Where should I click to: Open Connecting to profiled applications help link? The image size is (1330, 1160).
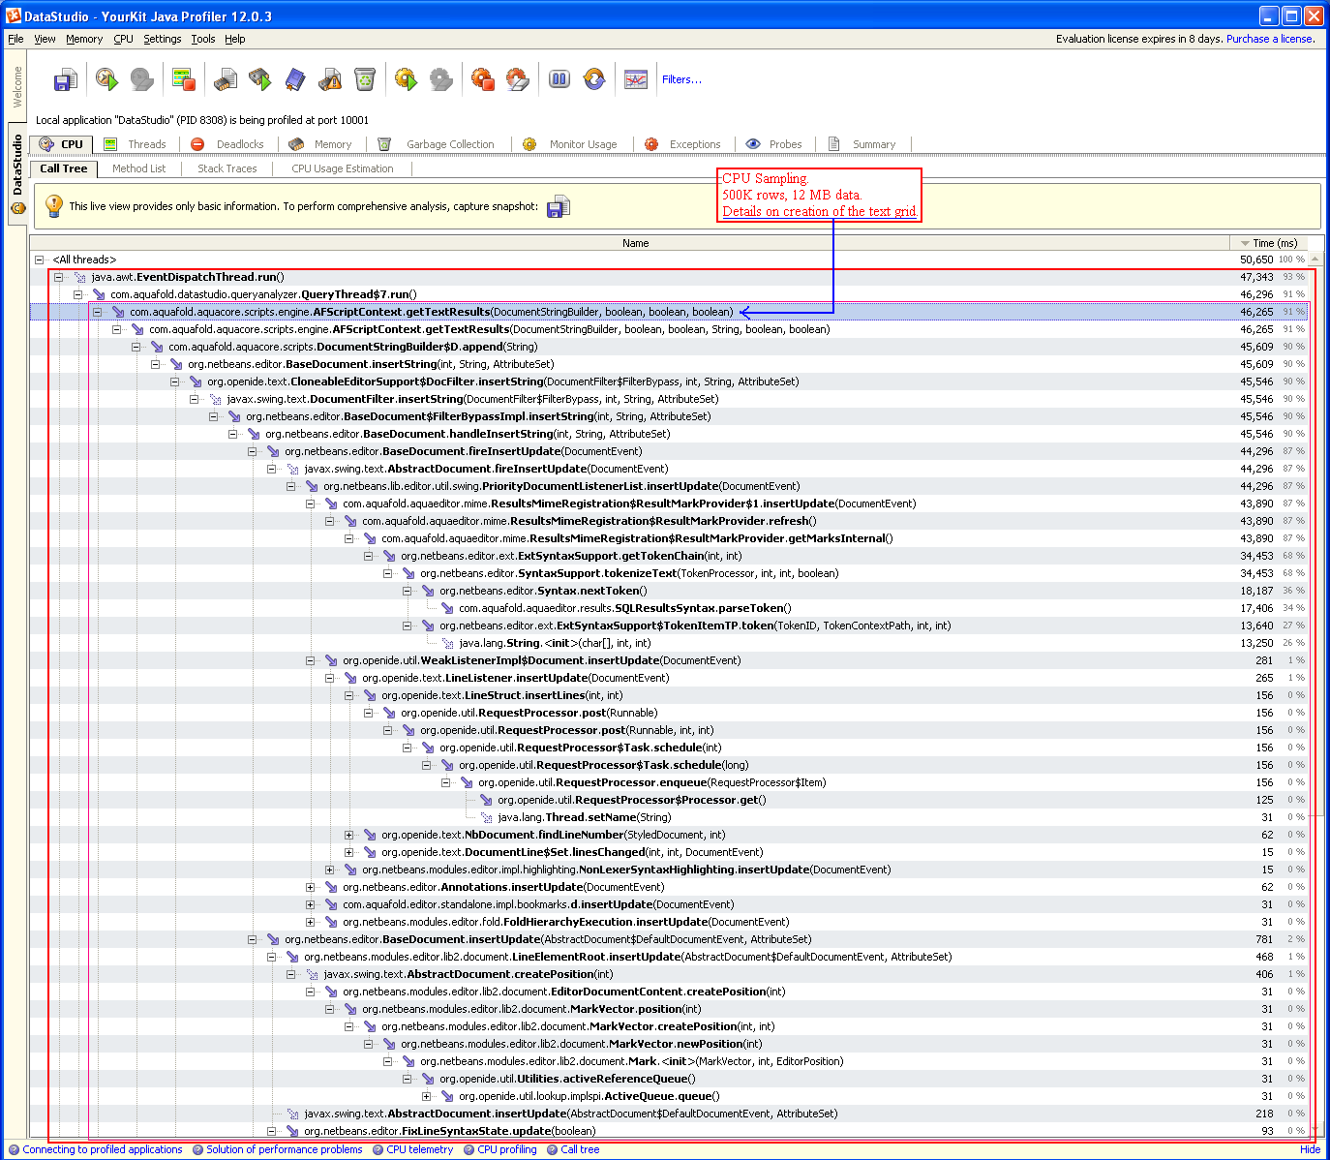(x=103, y=1149)
